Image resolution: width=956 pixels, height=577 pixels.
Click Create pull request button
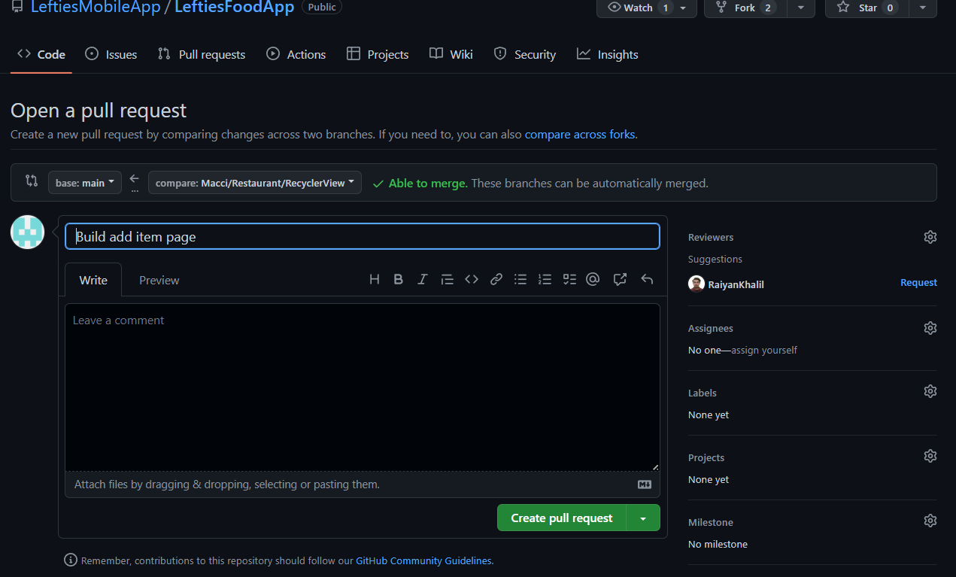click(x=562, y=518)
